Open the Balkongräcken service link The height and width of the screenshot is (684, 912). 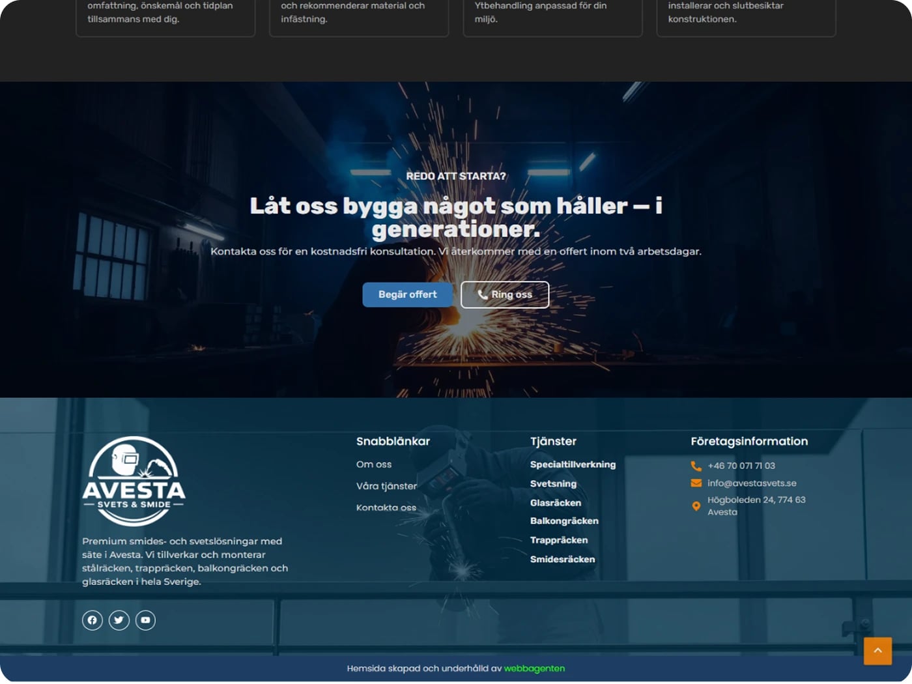pyautogui.click(x=565, y=521)
